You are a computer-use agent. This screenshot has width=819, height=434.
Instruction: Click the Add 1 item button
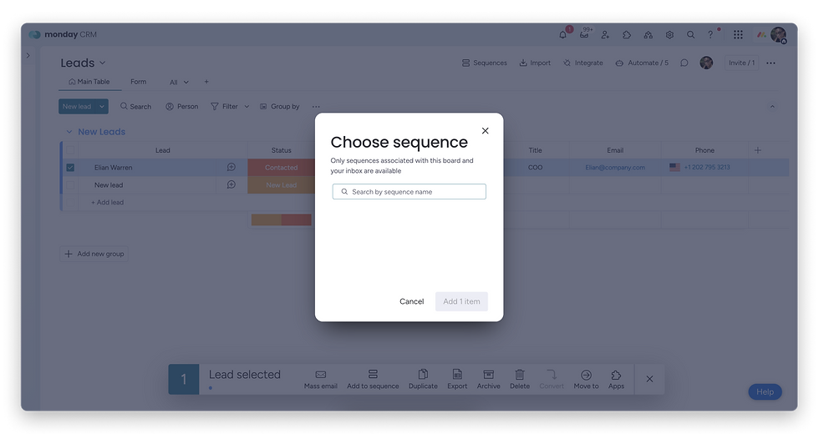(461, 301)
